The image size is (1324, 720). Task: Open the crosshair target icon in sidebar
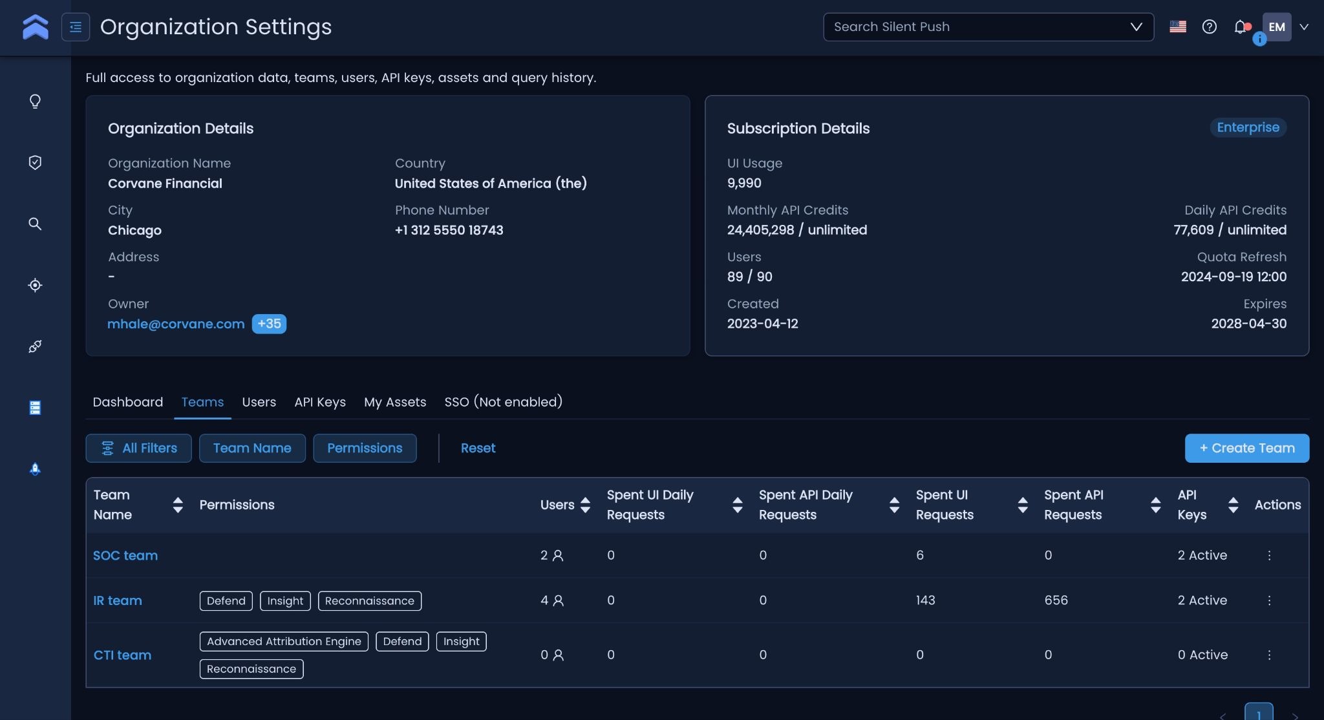pyautogui.click(x=36, y=285)
